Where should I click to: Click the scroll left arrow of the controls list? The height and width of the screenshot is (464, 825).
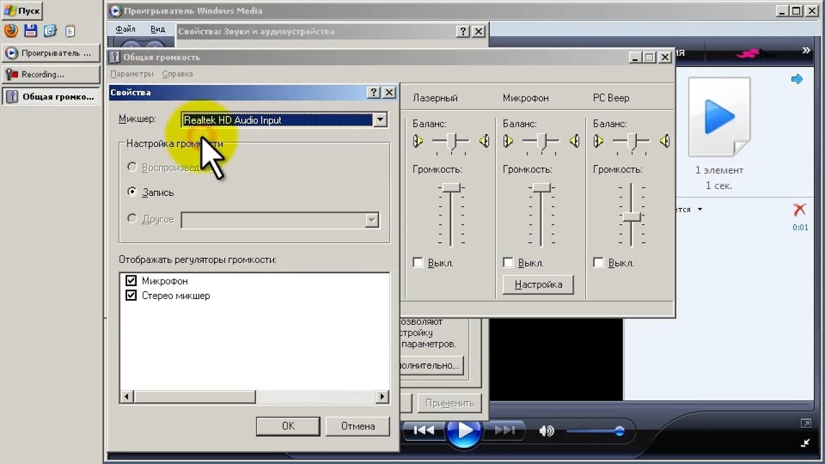tap(126, 397)
